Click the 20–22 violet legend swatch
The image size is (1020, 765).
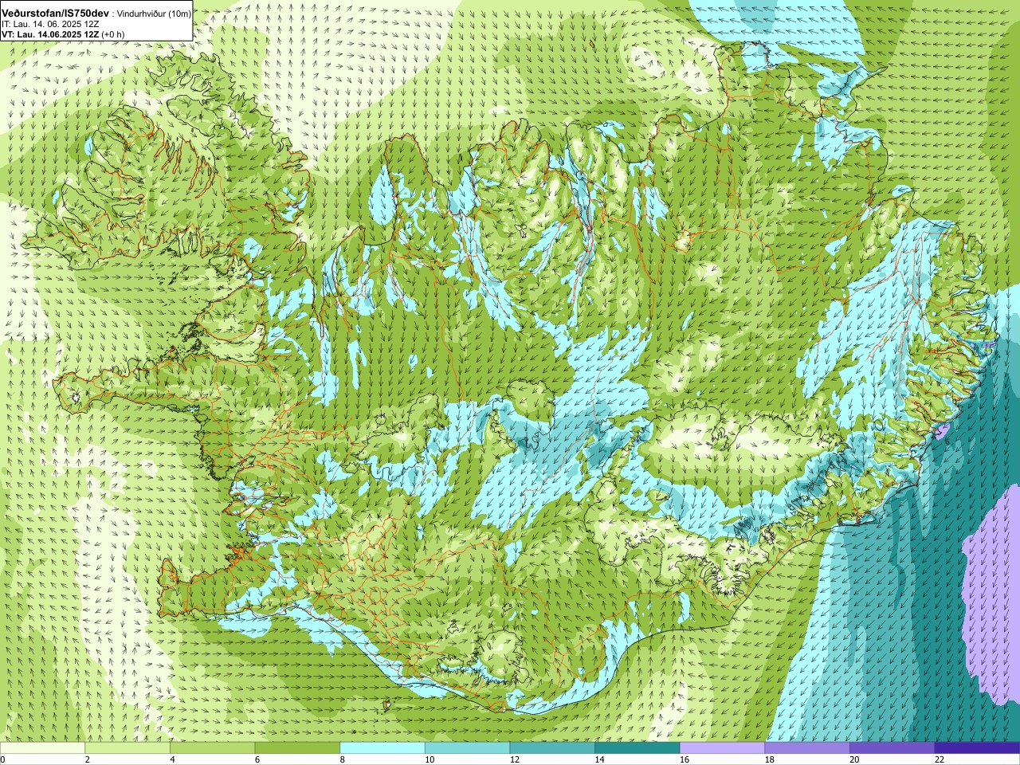[x=892, y=748]
